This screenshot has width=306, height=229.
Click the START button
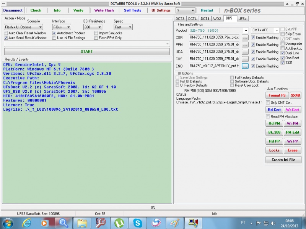87,52
